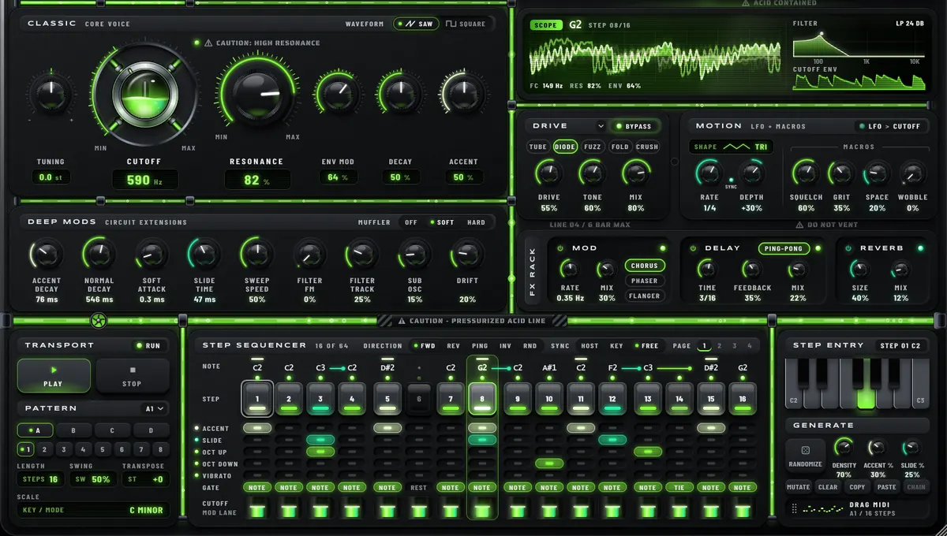Click the Drag MIDI grip handle icon
The width and height of the screenshot is (947, 536).
(x=794, y=508)
